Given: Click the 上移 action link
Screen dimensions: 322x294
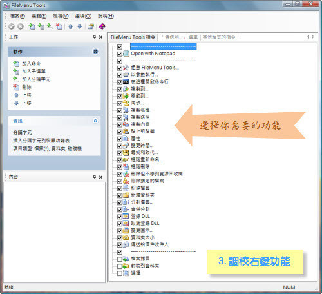Looking at the screenshot, I should tap(26, 95).
